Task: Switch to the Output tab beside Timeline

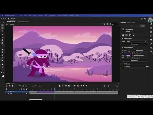Action: (x=13, y=83)
